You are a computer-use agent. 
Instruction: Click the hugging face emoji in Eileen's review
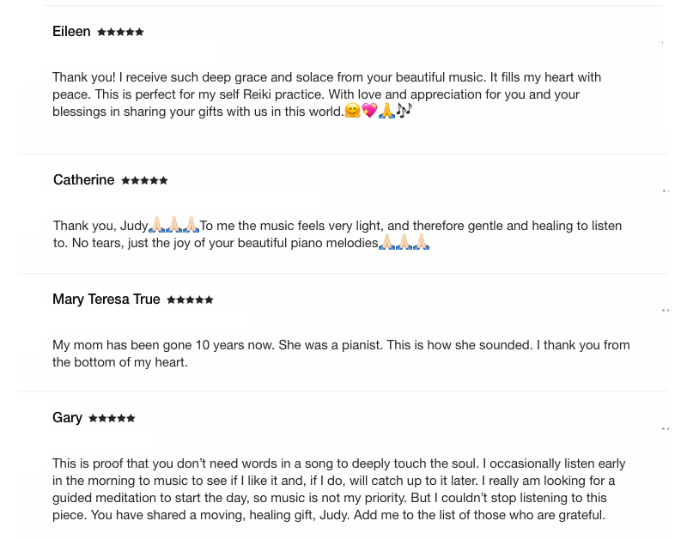pyautogui.click(x=352, y=111)
